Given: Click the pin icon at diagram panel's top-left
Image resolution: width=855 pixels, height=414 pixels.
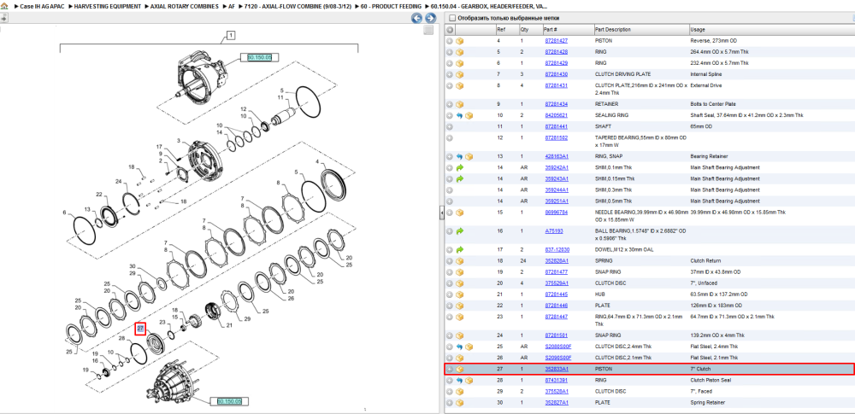Looking at the screenshot, I should [3, 18].
